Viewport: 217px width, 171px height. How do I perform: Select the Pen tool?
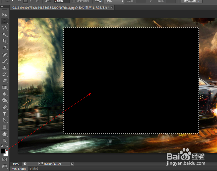coord(4,107)
